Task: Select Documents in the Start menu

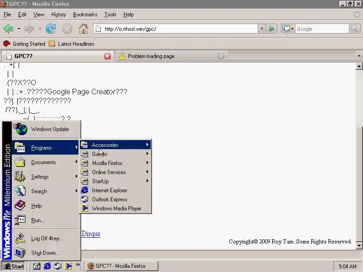Action: coord(46,162)
